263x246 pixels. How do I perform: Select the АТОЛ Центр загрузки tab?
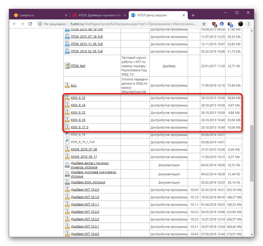(x=158, y=15)
